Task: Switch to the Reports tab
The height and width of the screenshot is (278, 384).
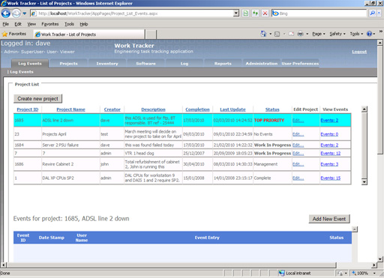Action: 223,64
